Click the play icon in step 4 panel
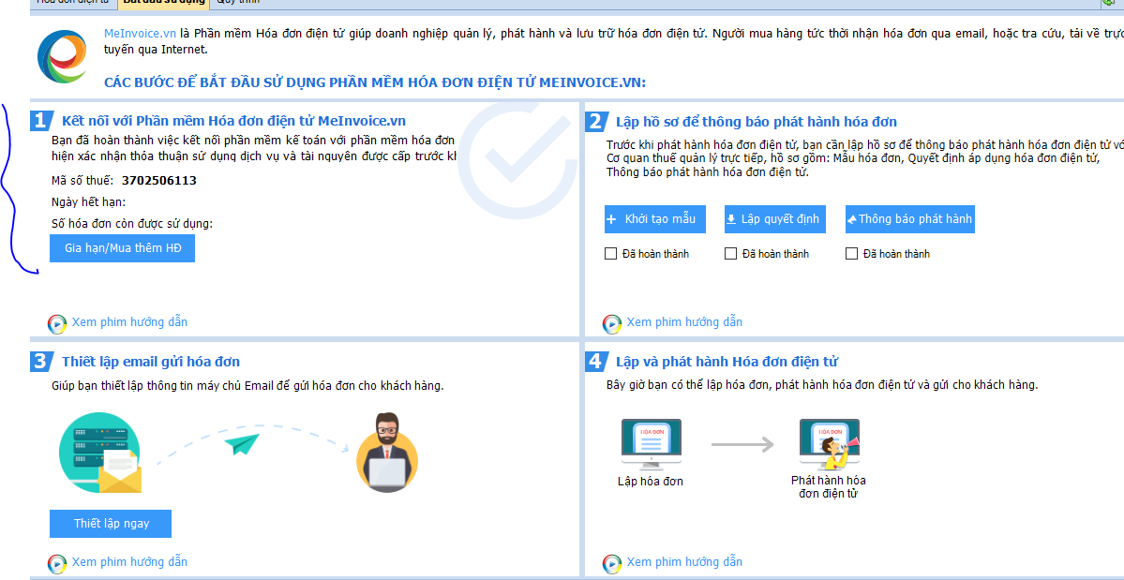1124x580 pixels. (x=612, y=563)
